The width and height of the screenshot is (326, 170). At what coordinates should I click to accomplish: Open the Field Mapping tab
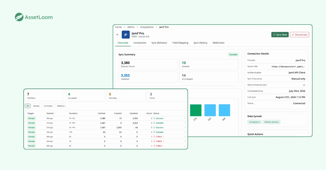point(180,43)
